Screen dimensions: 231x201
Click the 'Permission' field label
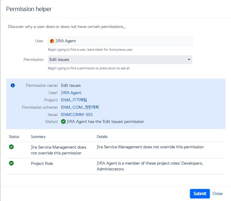tap(33, 59)
